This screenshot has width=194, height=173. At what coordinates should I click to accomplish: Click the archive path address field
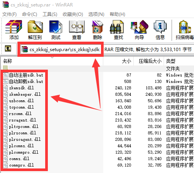pos(61,50)
